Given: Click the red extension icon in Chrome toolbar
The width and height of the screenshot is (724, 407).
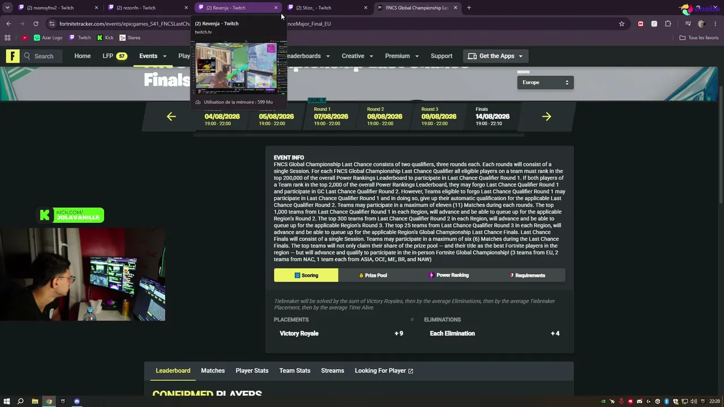Looking at the screenshot, I should pyautogui.click(x=640, y=24).
